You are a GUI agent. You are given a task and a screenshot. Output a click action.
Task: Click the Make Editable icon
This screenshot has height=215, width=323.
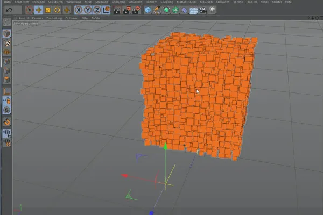click(x=6, y=22)
